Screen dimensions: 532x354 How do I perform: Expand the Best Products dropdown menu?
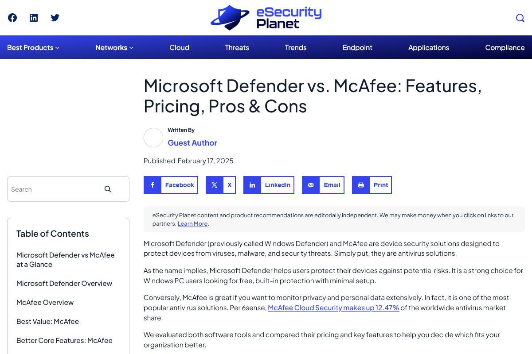coord(33,47)
